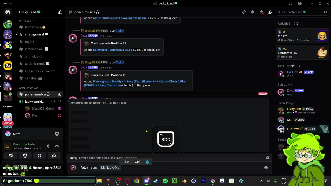Open channel threads icon in header
Screen dimensions: 331x186
(244, 12)
